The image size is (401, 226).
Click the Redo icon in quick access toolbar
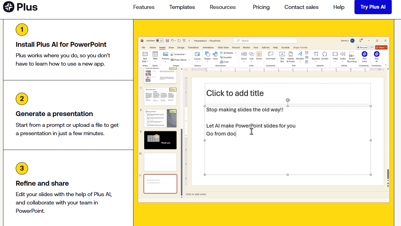point(179,41)
